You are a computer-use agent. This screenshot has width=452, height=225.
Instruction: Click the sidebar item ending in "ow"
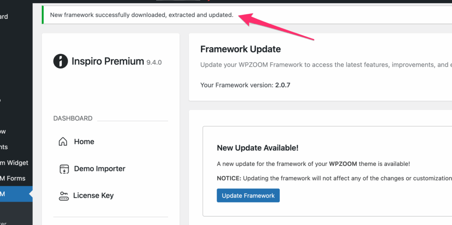[x=4, y=131]
